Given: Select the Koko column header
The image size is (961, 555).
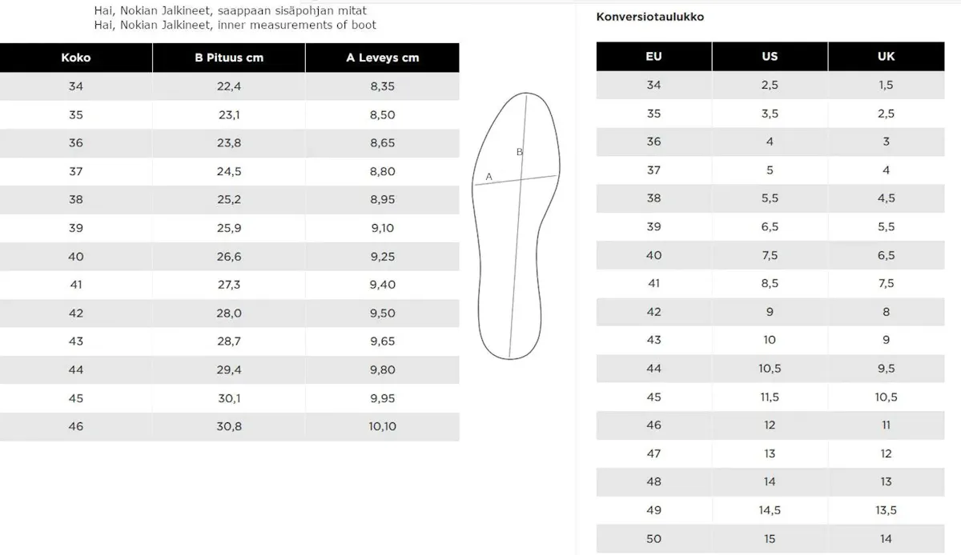Looking at the screenshot, I should tap(76, 58).
